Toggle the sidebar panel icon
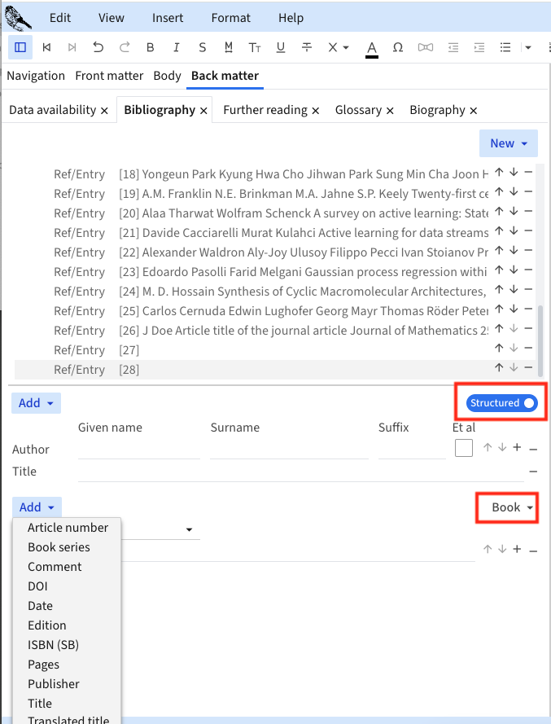Screen dimensions: 551x724 20,47
